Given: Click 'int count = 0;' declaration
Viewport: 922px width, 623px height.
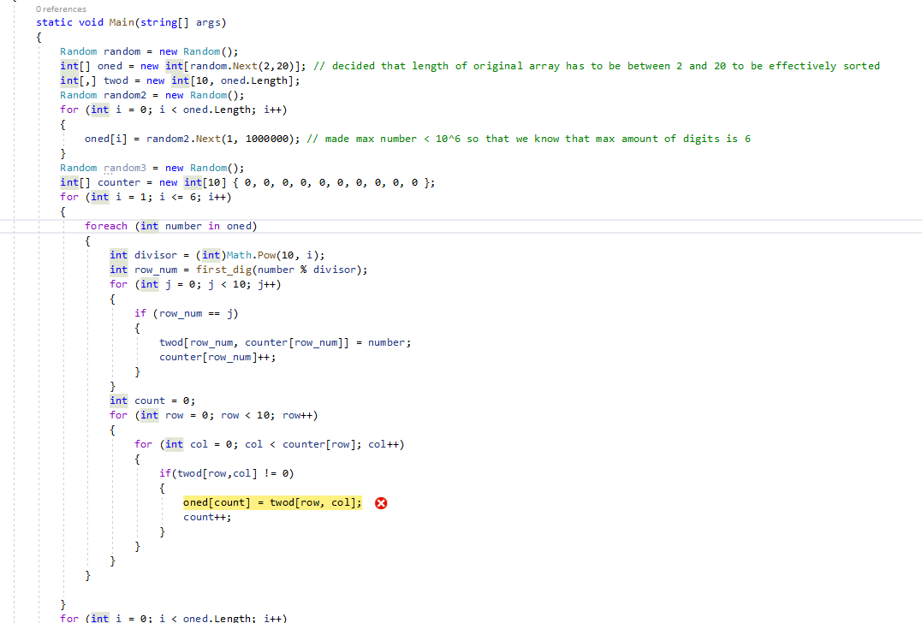Looking at the screenshot, I should pyautogui.click(x=152, y=400).
